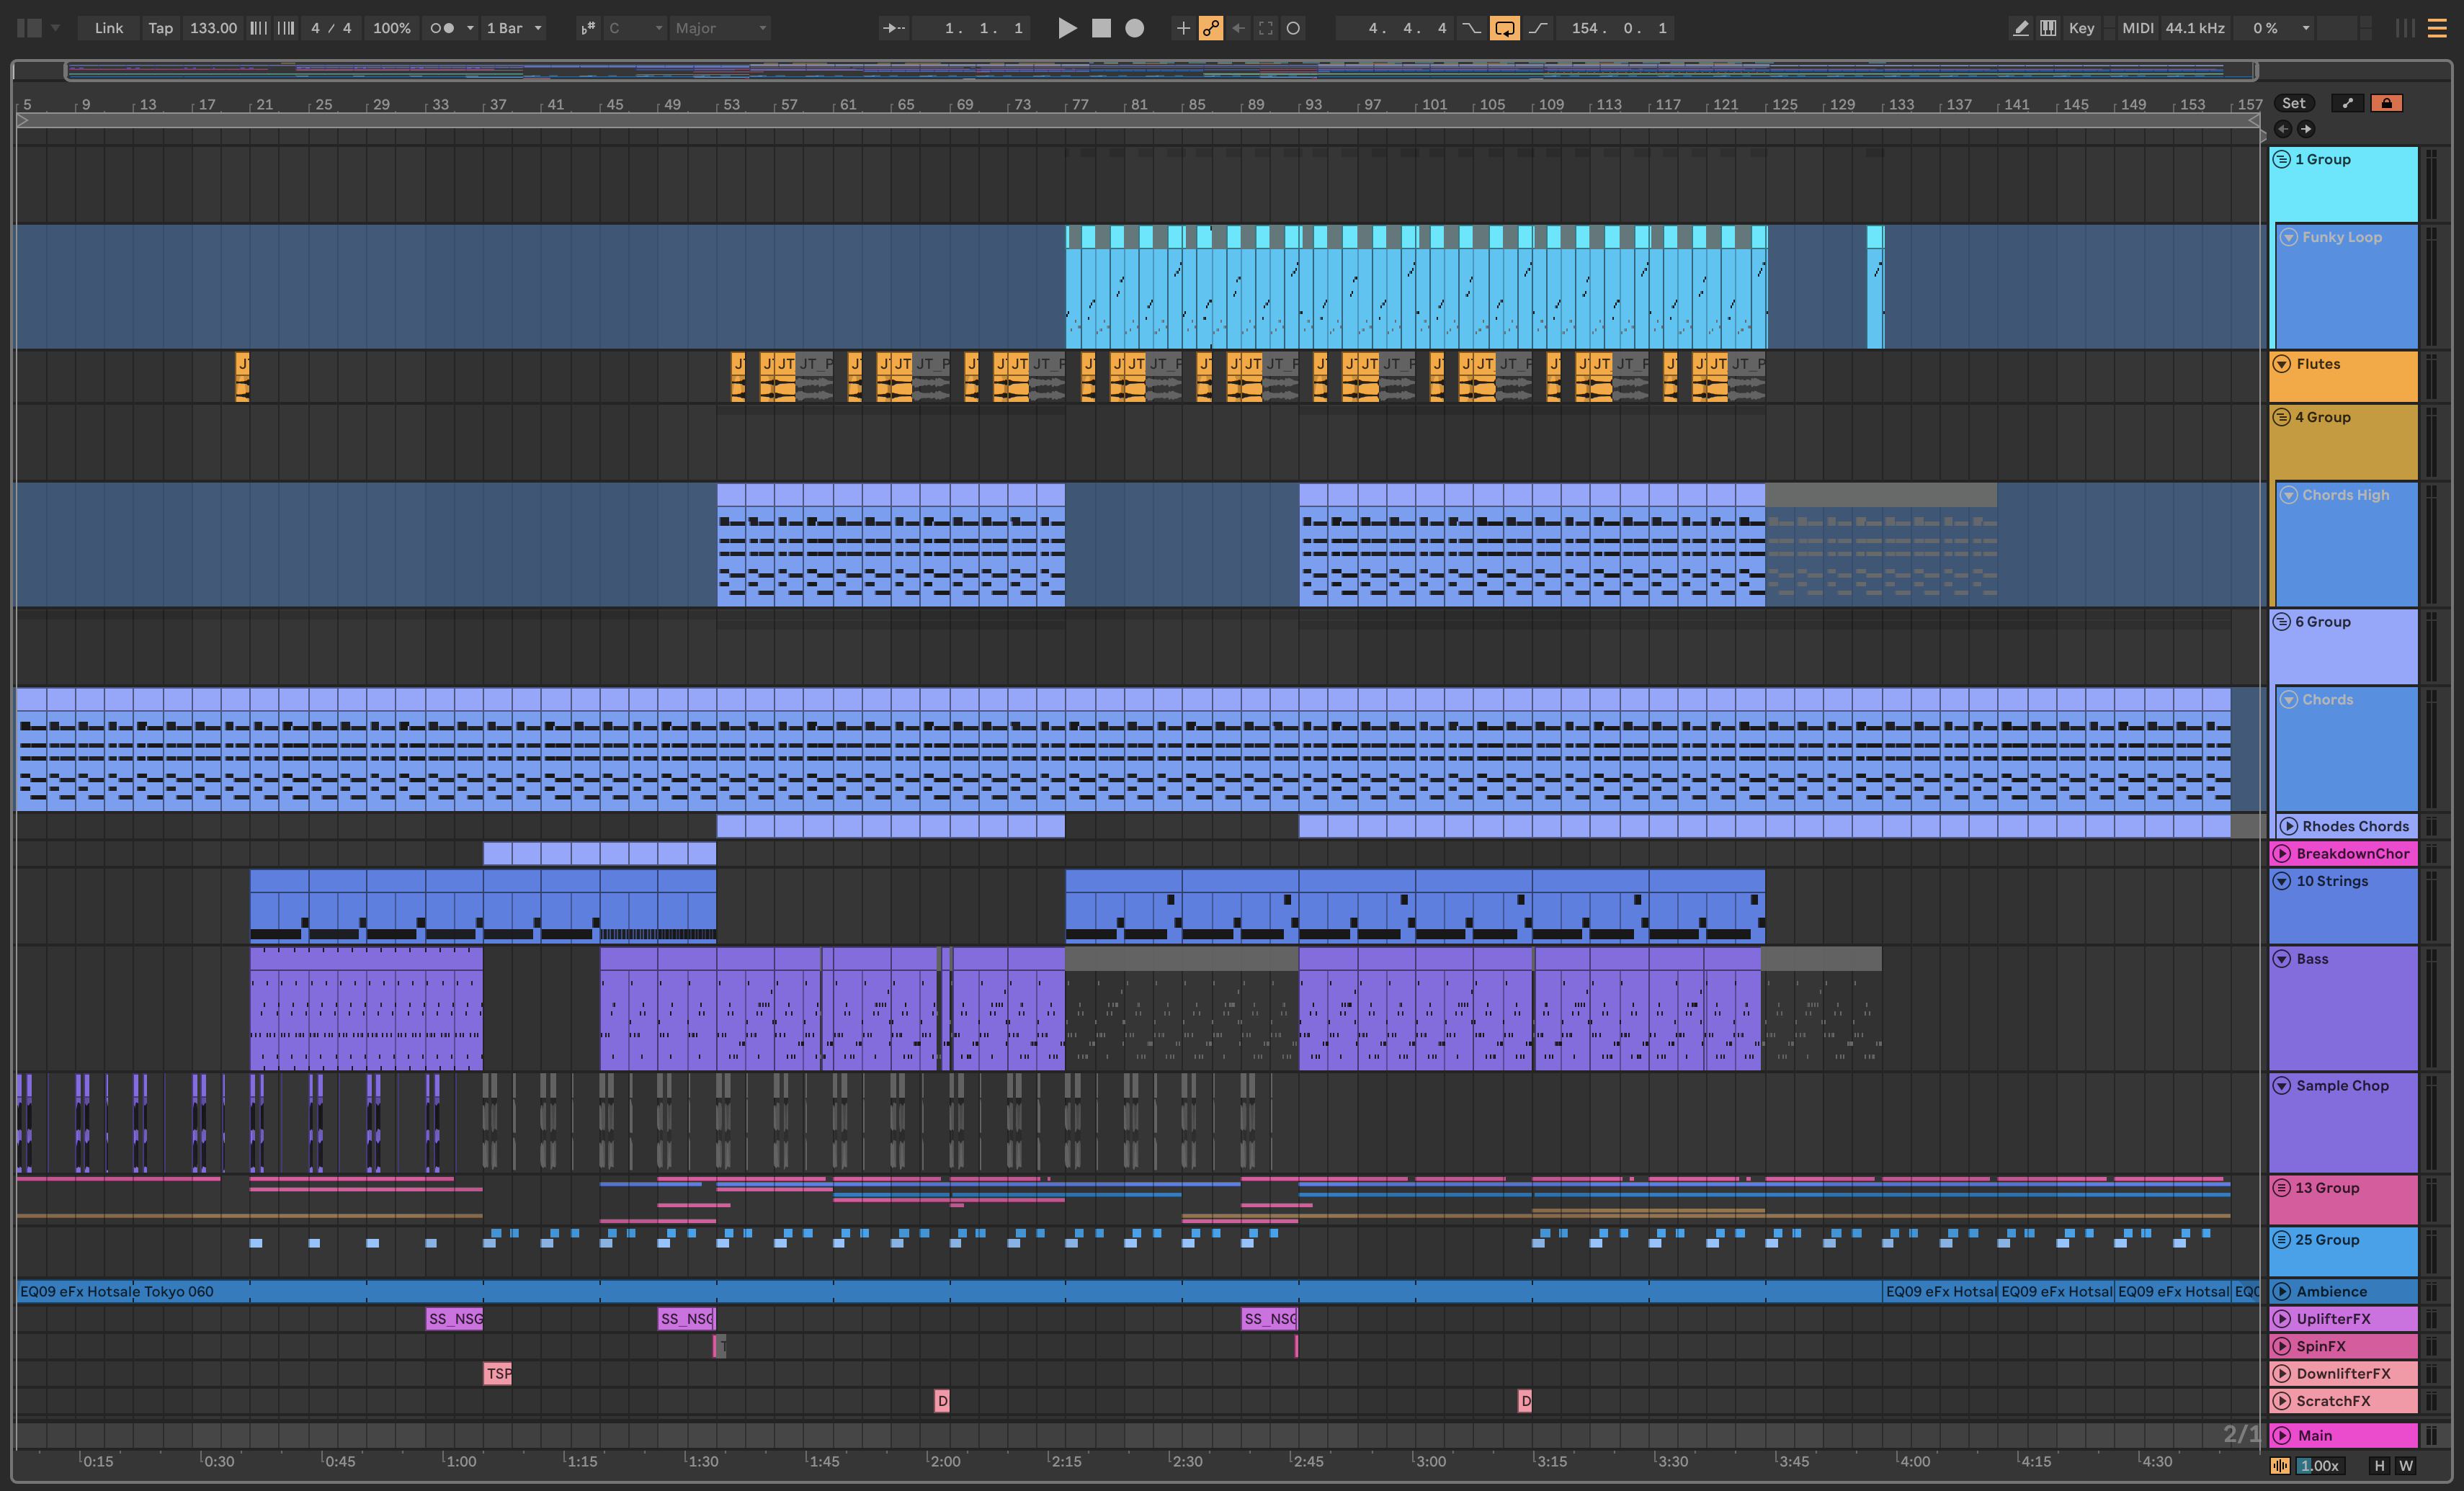Toggle the computer MIDI keyboard icon

[x=2048, y=28]
